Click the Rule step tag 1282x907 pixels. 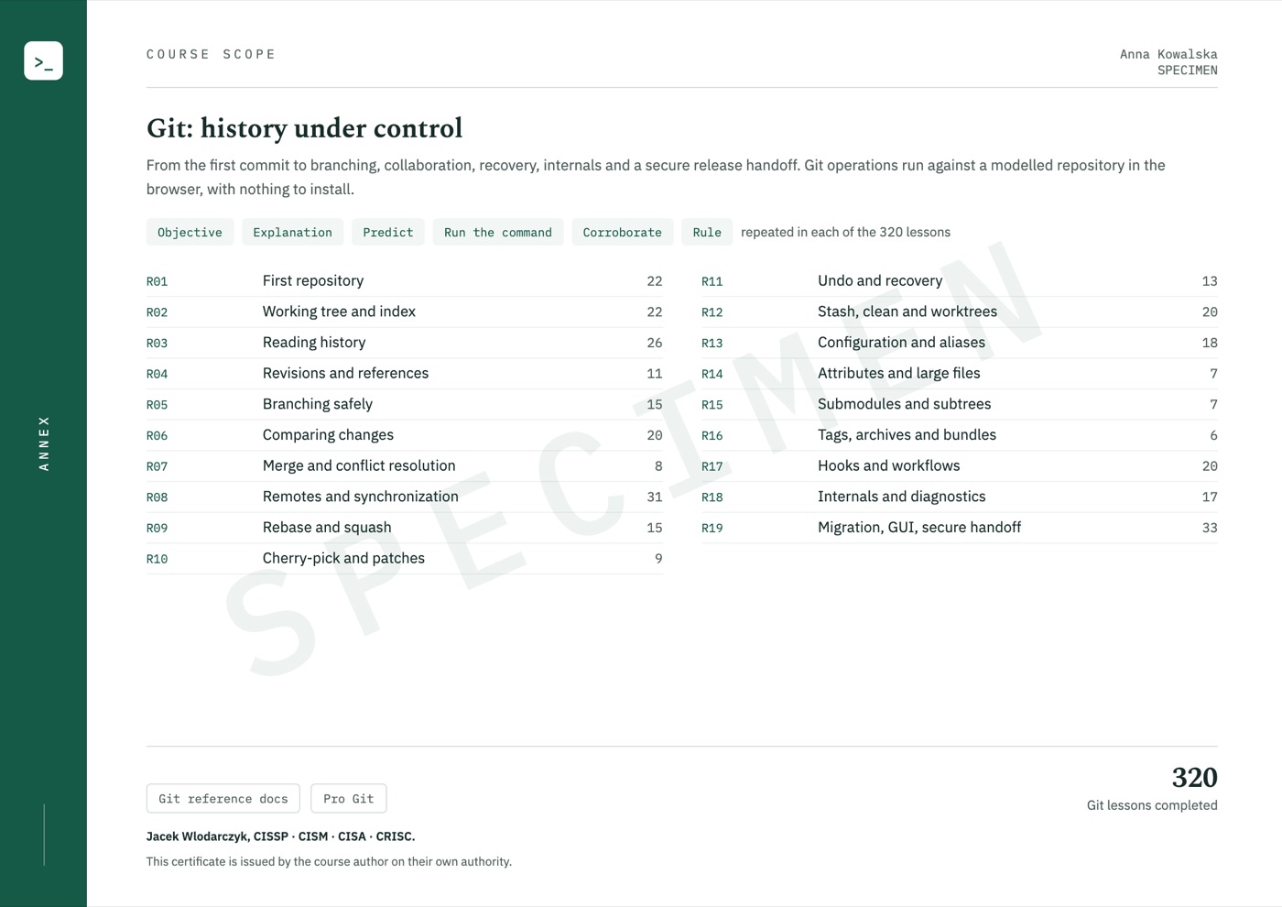point(707,232)
